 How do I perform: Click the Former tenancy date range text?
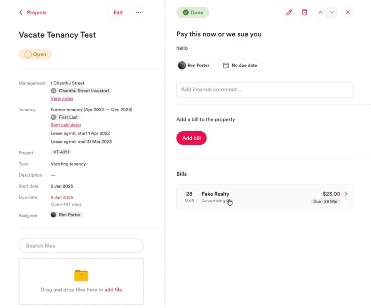pyautogui.click(x=91, y=110)
